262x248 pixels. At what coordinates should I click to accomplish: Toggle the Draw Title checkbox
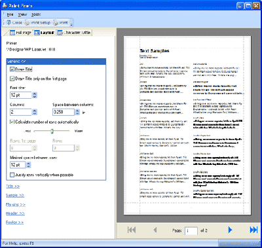(12, 69)
